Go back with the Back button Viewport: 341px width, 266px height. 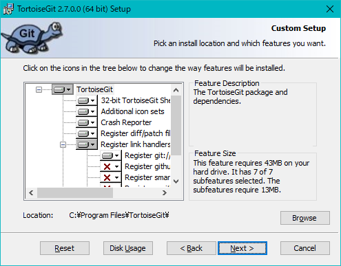pyautogui.click(x=192, y=248)
